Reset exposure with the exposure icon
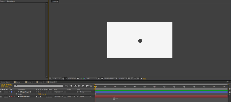The height and width of the screenshot is (102, 231). [141, 78]
